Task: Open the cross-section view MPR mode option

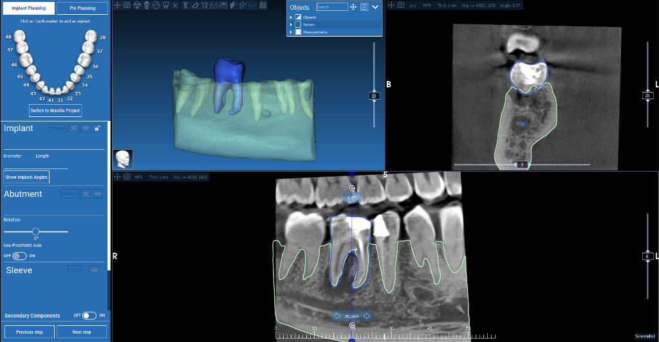Action: (427, 5)
